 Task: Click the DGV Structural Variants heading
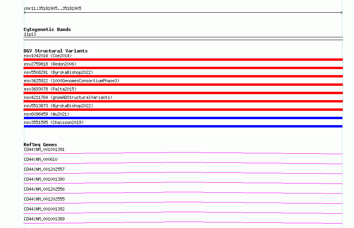[x=56, y=51]
